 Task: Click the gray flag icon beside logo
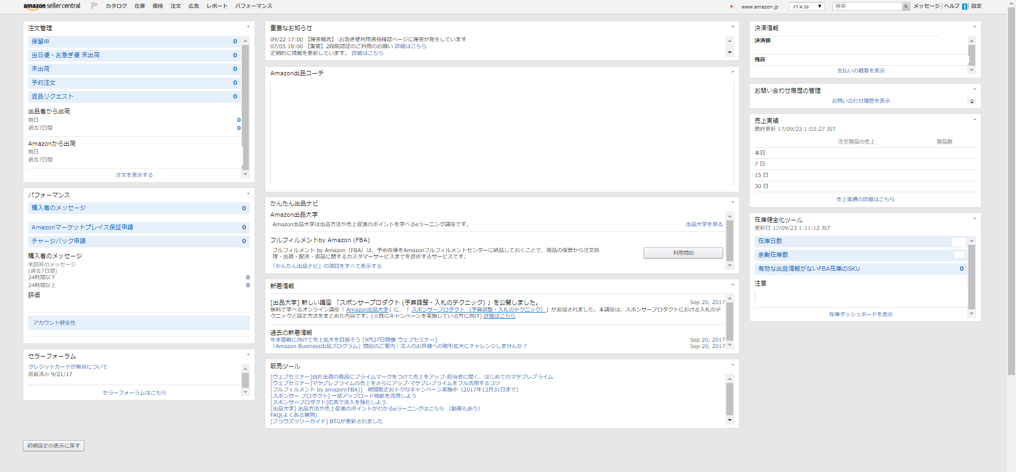pyautogui.click(x=94, y=6)
